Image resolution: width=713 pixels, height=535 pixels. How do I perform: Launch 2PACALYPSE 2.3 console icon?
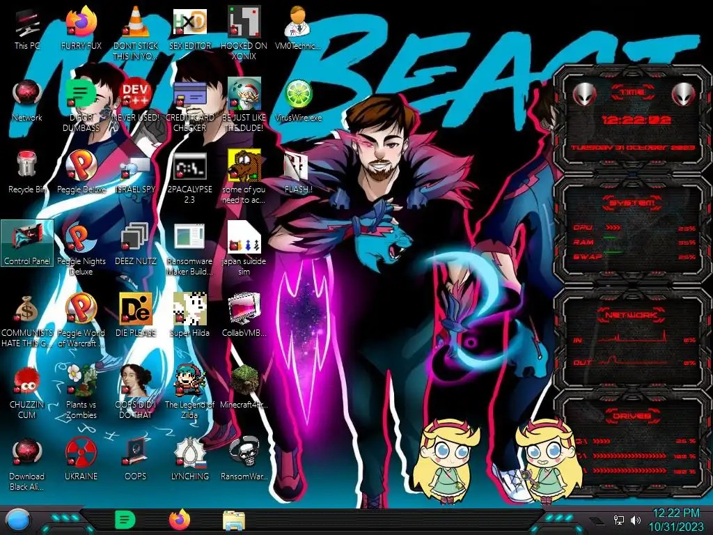click(189, 178)
